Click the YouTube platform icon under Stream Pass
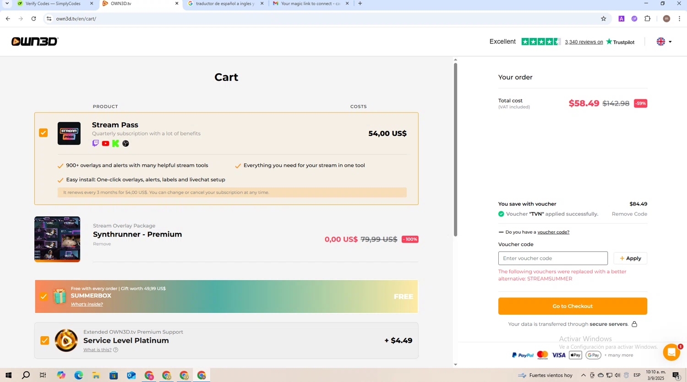The height and width of the screenshot is (382, 687). pyautogui.click(x=105, y=143)
